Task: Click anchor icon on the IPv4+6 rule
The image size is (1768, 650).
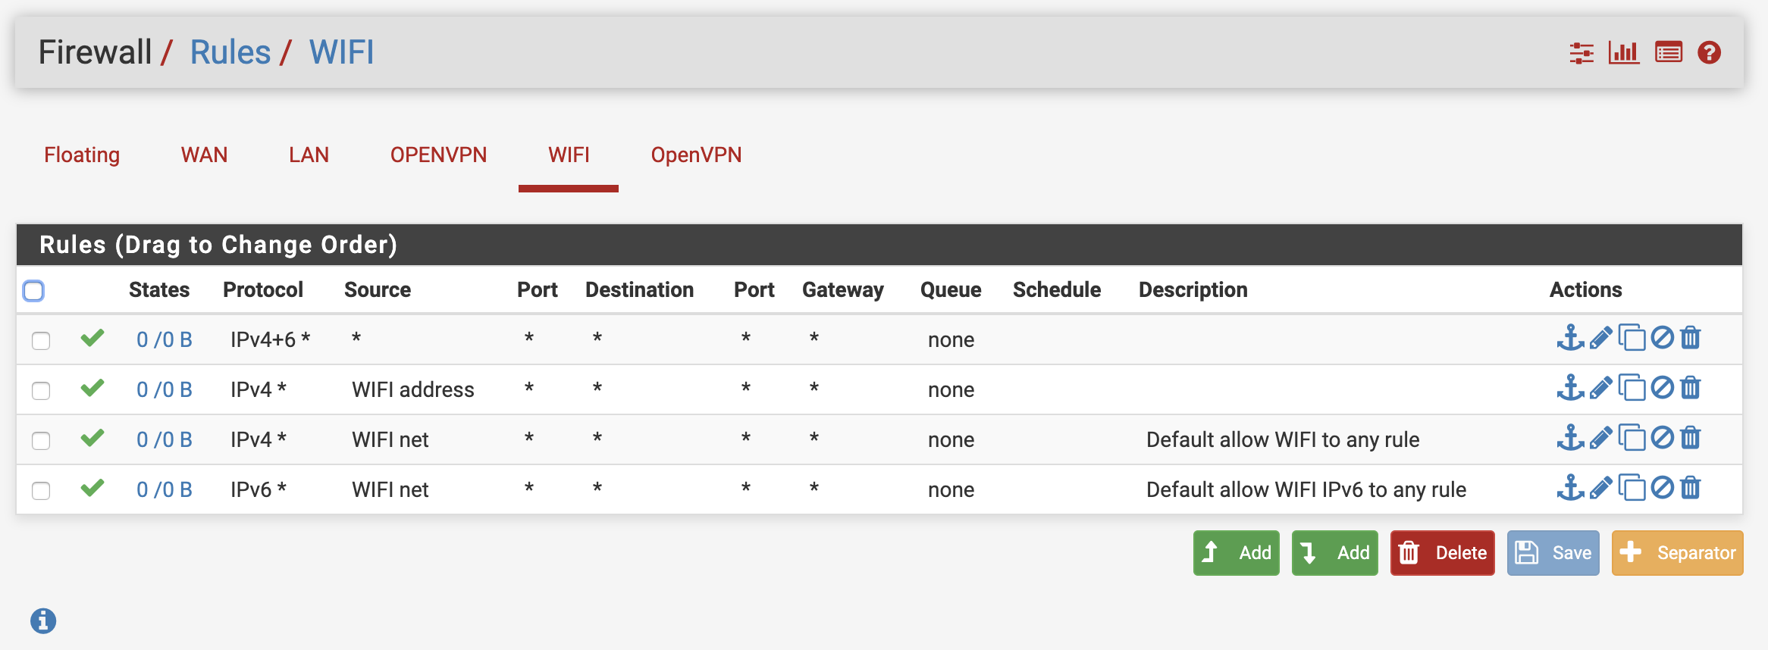Action: pyautogui.click(x=1569, y=338)
